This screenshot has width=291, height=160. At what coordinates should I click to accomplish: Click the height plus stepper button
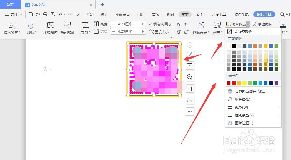142,24
